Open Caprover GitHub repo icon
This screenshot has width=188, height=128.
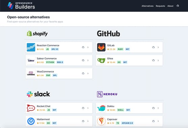(x=153, y=121)
